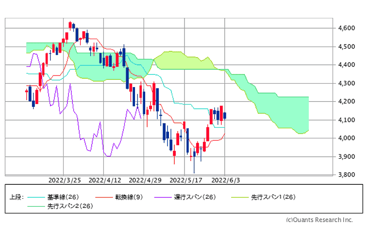
Task: Select the 2022/6/3 date label
Action: (x=226, y=179)
